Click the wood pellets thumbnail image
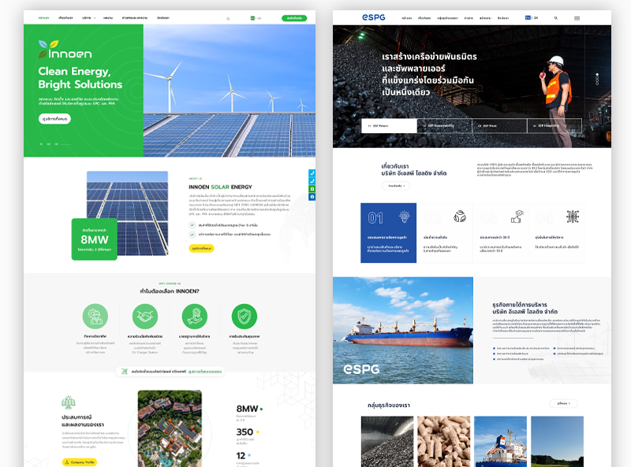The height and width of the screenshot is (467, 631). (441, 441)
